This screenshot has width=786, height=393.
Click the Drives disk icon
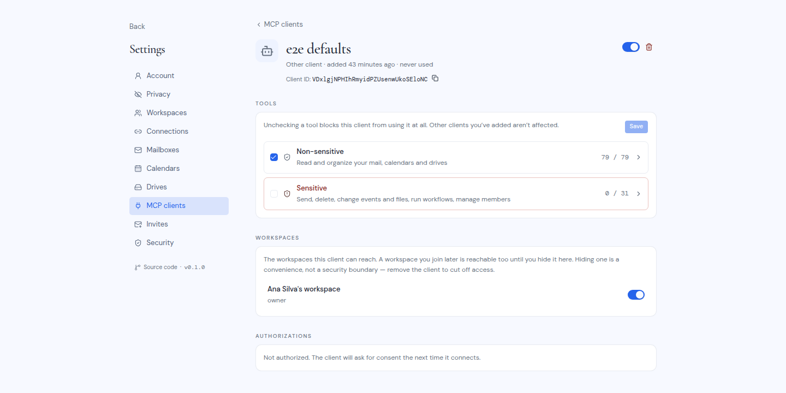pos(138,187)
